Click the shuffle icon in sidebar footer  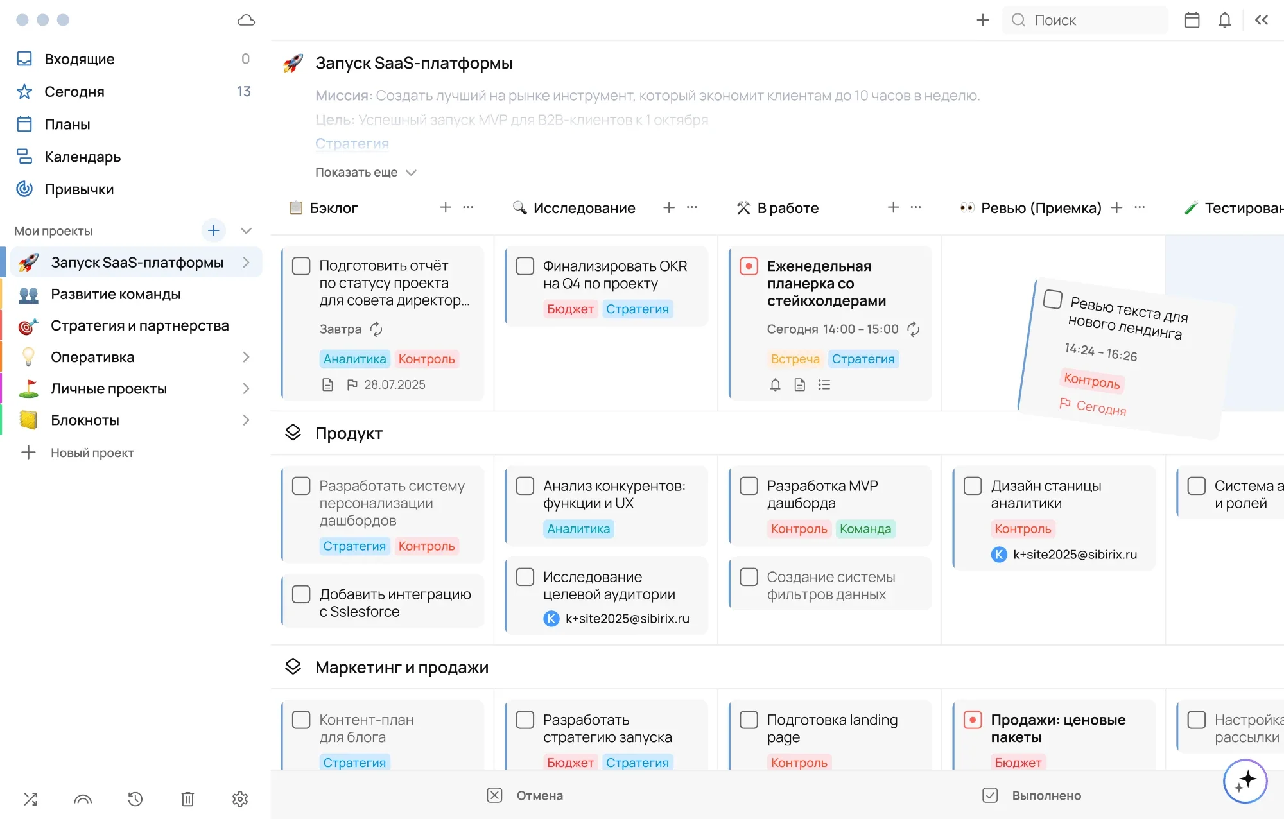(x=30, y=798)
